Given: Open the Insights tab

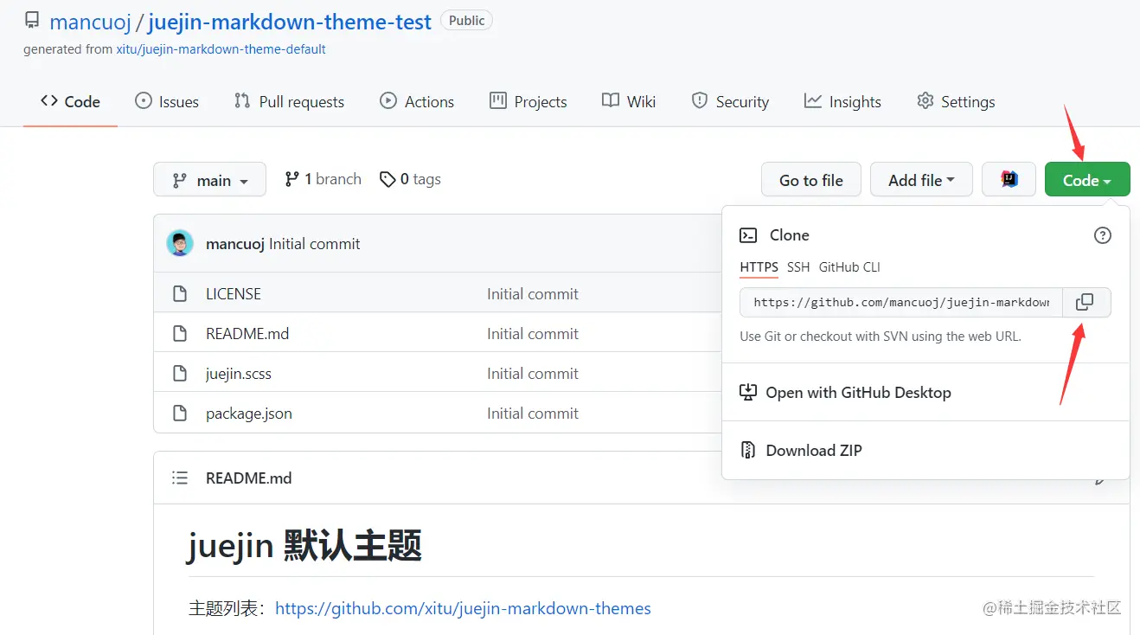Looking at the screenshot, I should [842, 101].
